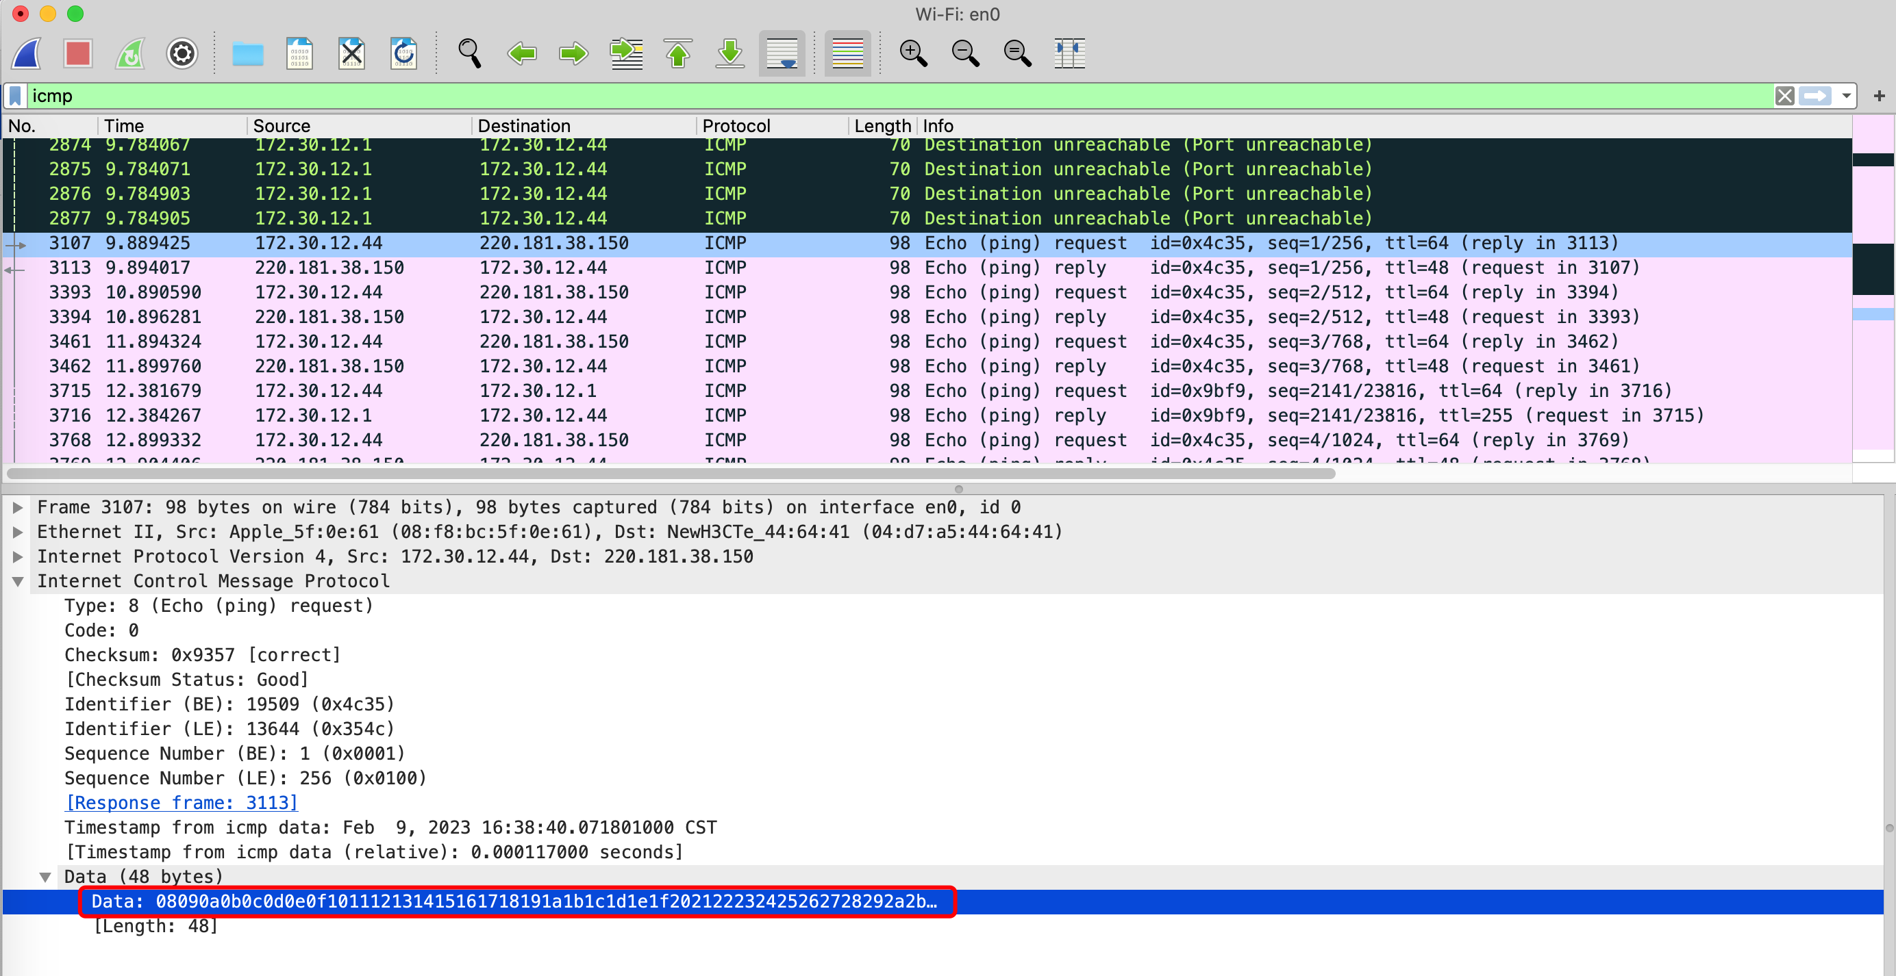Add a filter button with plus
1896x976 pixels.
click(1879, 97)
